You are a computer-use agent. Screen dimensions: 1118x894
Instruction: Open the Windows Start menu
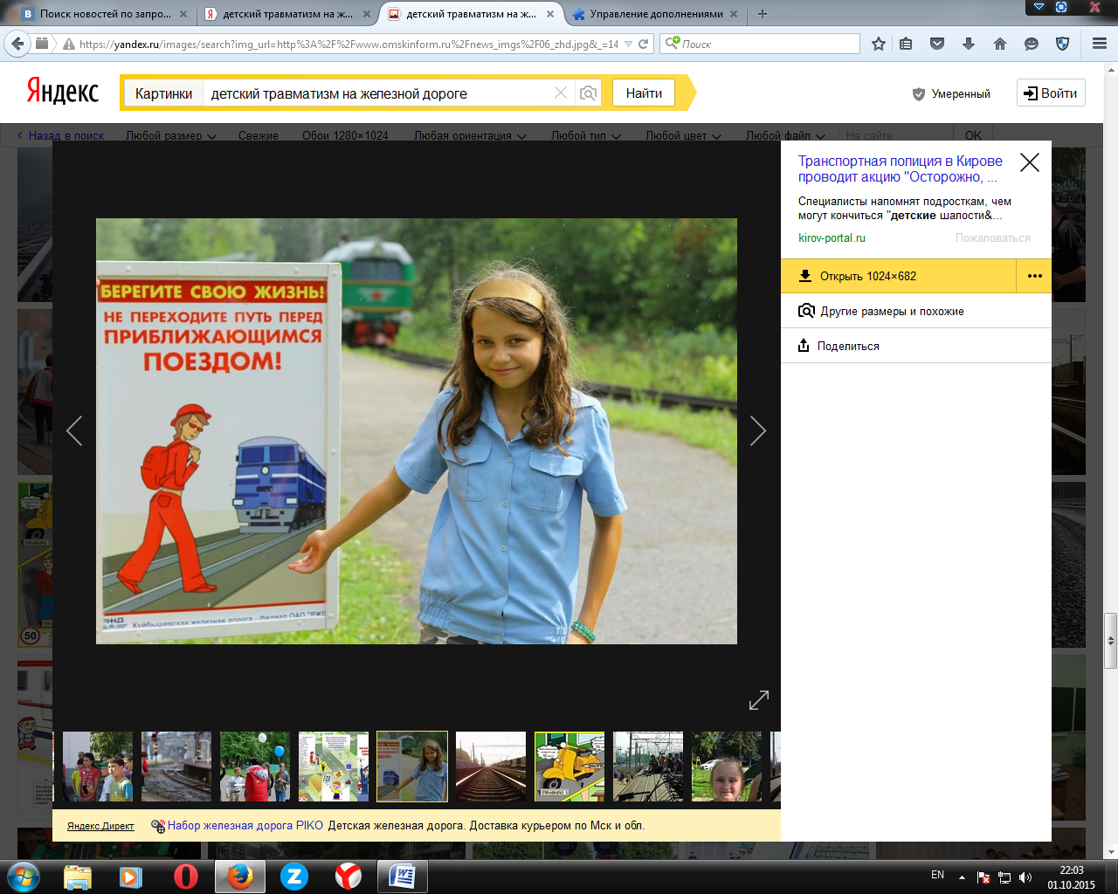(22, 876)
